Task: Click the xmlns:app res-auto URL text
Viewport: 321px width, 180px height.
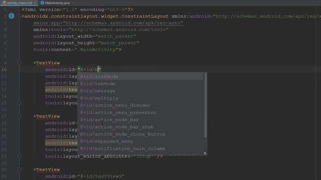Action: click(124, 23)
